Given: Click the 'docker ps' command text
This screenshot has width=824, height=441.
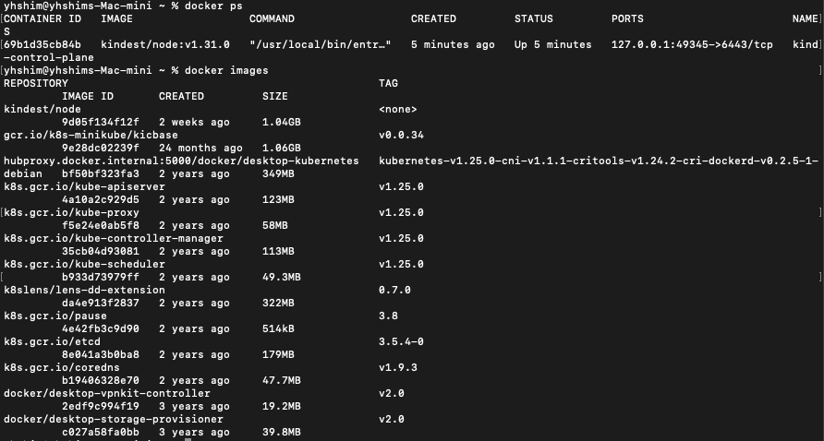Looking at the screenshot, I should [213, 6].
